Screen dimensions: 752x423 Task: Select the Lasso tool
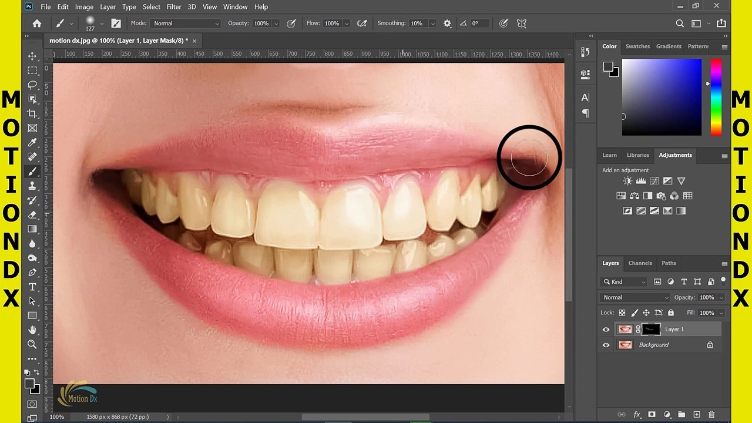[x=32, y=85]
